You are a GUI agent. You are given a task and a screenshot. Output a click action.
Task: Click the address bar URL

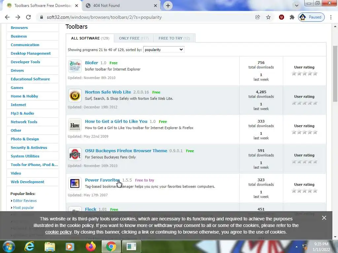(x=104, y=17)
